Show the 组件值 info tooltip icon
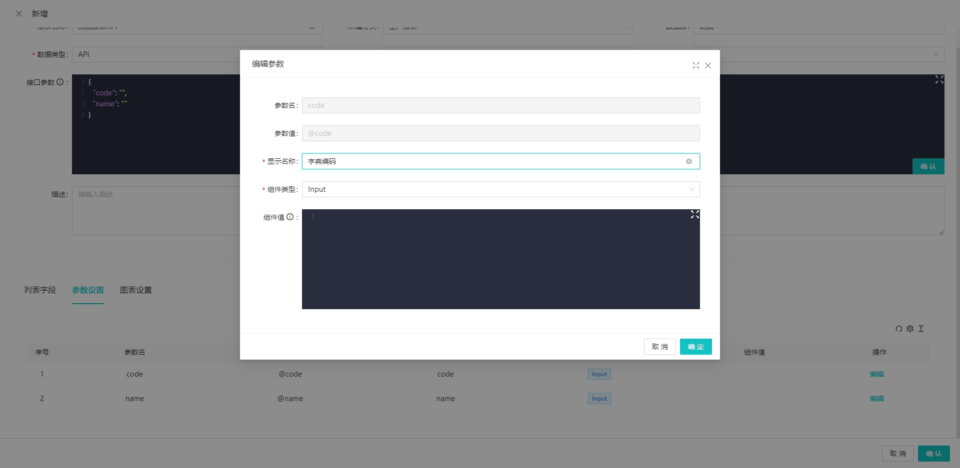The width and height of the screenshot is (960, 468). click(290, 217)
